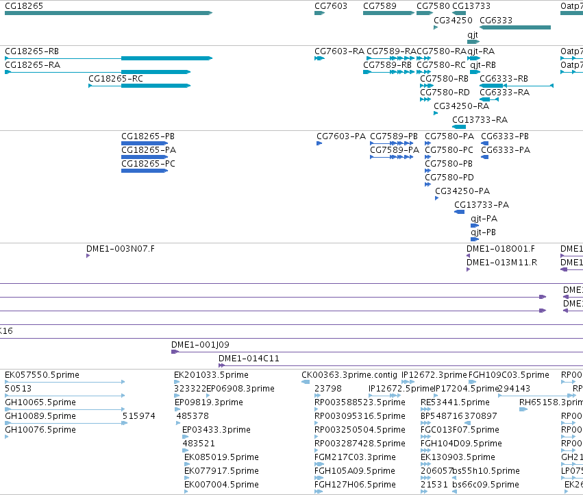Click the EK201033.5prime EST label
This screenshot has width=583, height=495.
[x=211, y=375]
